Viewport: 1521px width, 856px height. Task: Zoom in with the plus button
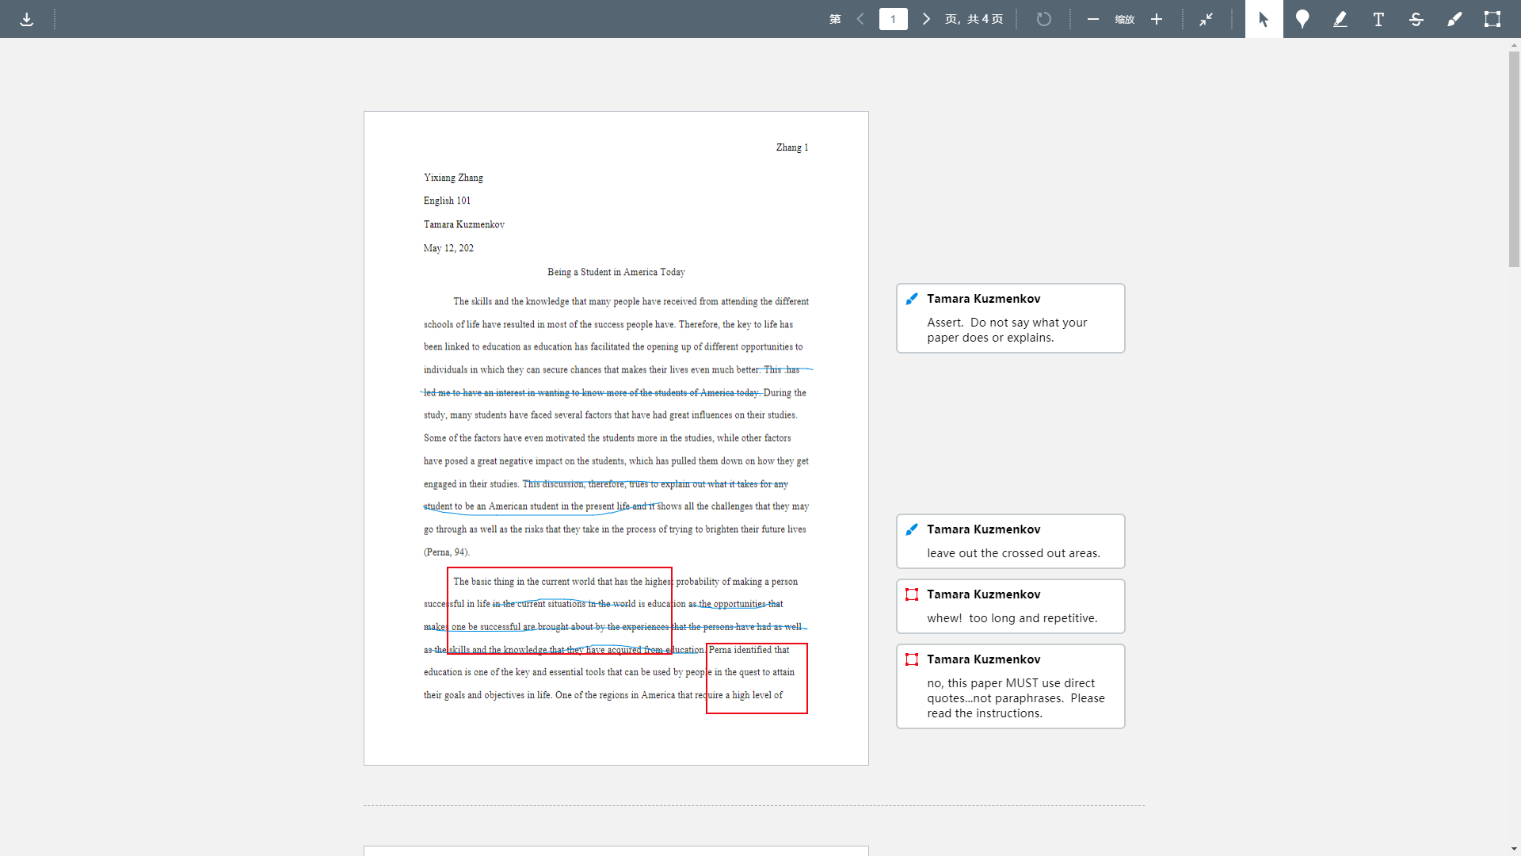(x=1157, y=19)
